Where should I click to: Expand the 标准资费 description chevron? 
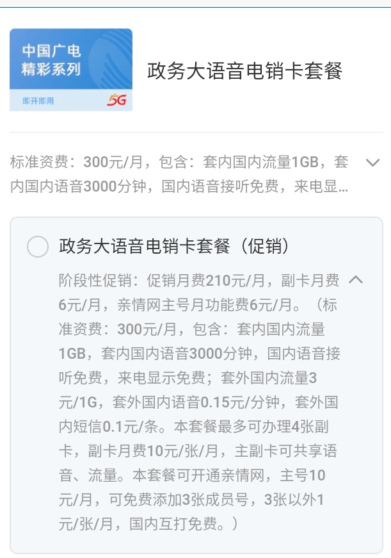(x=373, y=163)
